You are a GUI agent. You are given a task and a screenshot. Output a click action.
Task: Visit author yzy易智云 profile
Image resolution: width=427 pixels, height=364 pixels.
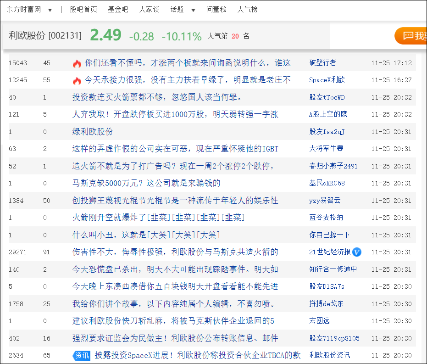tap(325, 201)
